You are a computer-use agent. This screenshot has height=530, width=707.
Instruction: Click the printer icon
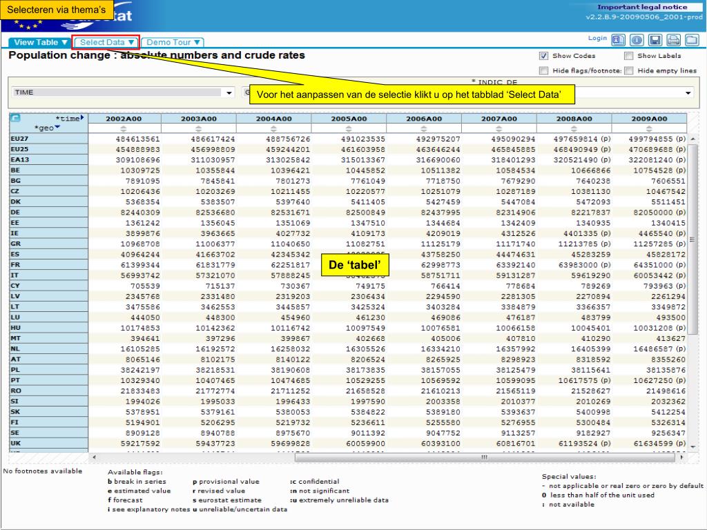pos(673,40)
